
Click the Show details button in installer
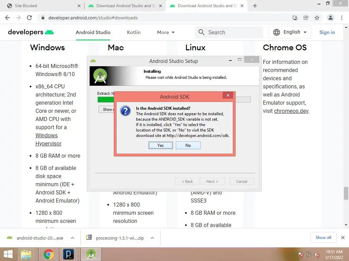point(107,109)
